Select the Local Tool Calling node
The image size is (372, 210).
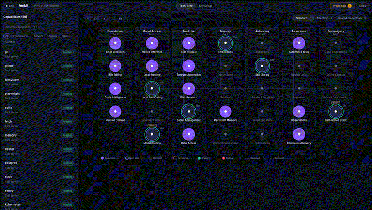click(152, 88)
